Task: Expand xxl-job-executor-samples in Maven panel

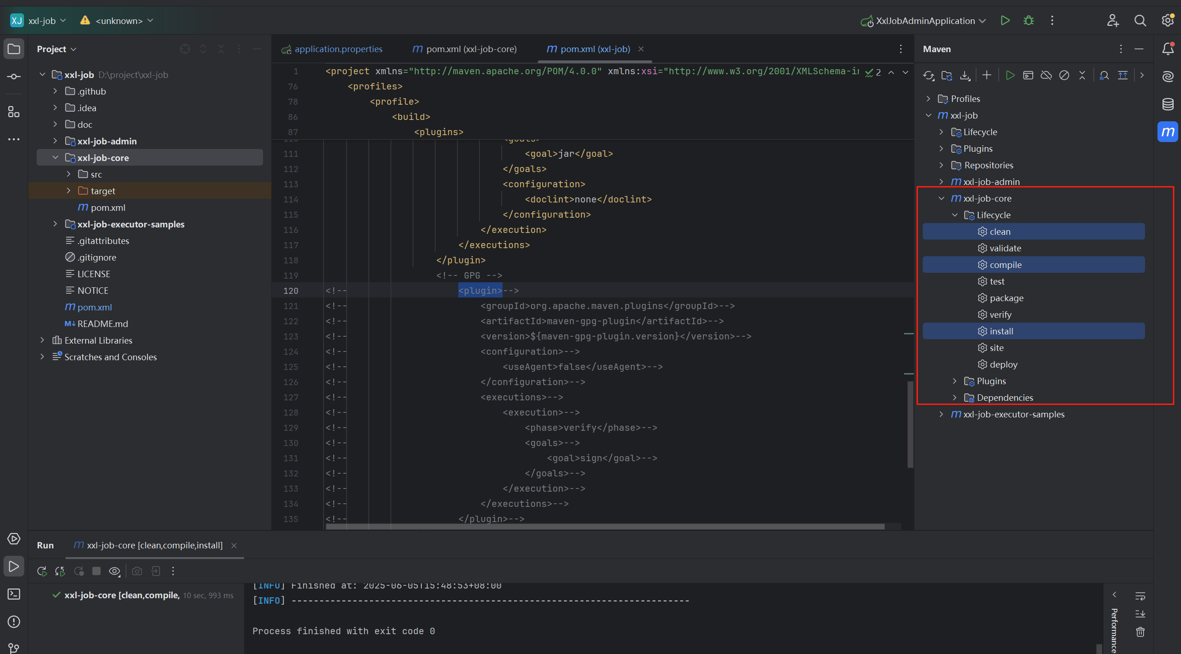Action: [x=941, y=414]
